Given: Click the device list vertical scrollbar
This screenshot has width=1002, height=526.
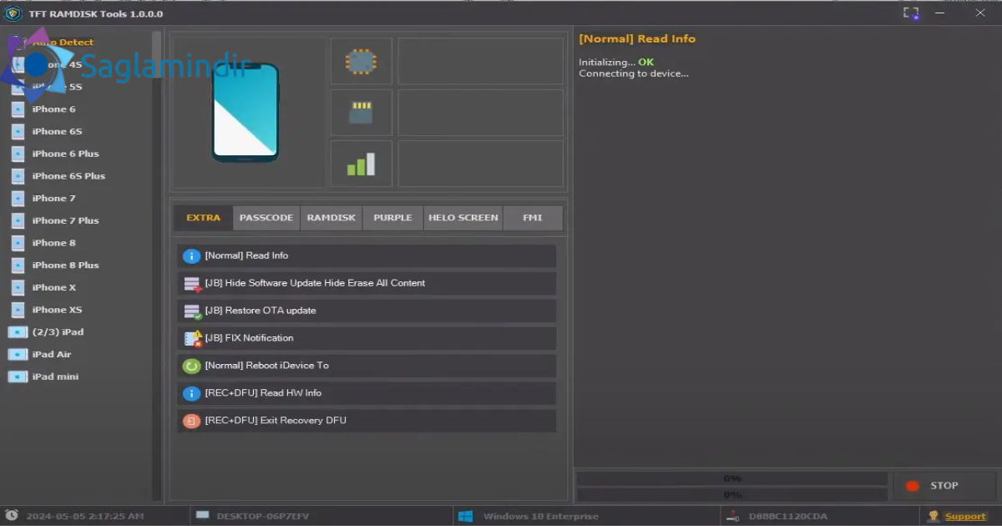Looking at the screenshot, I should pyautogui.click(x=156, y=266).
